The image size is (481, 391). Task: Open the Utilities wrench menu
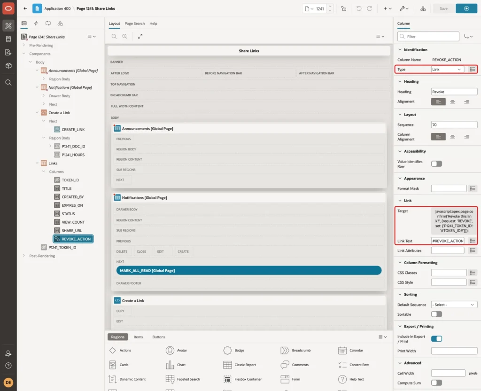click(404, 8)
